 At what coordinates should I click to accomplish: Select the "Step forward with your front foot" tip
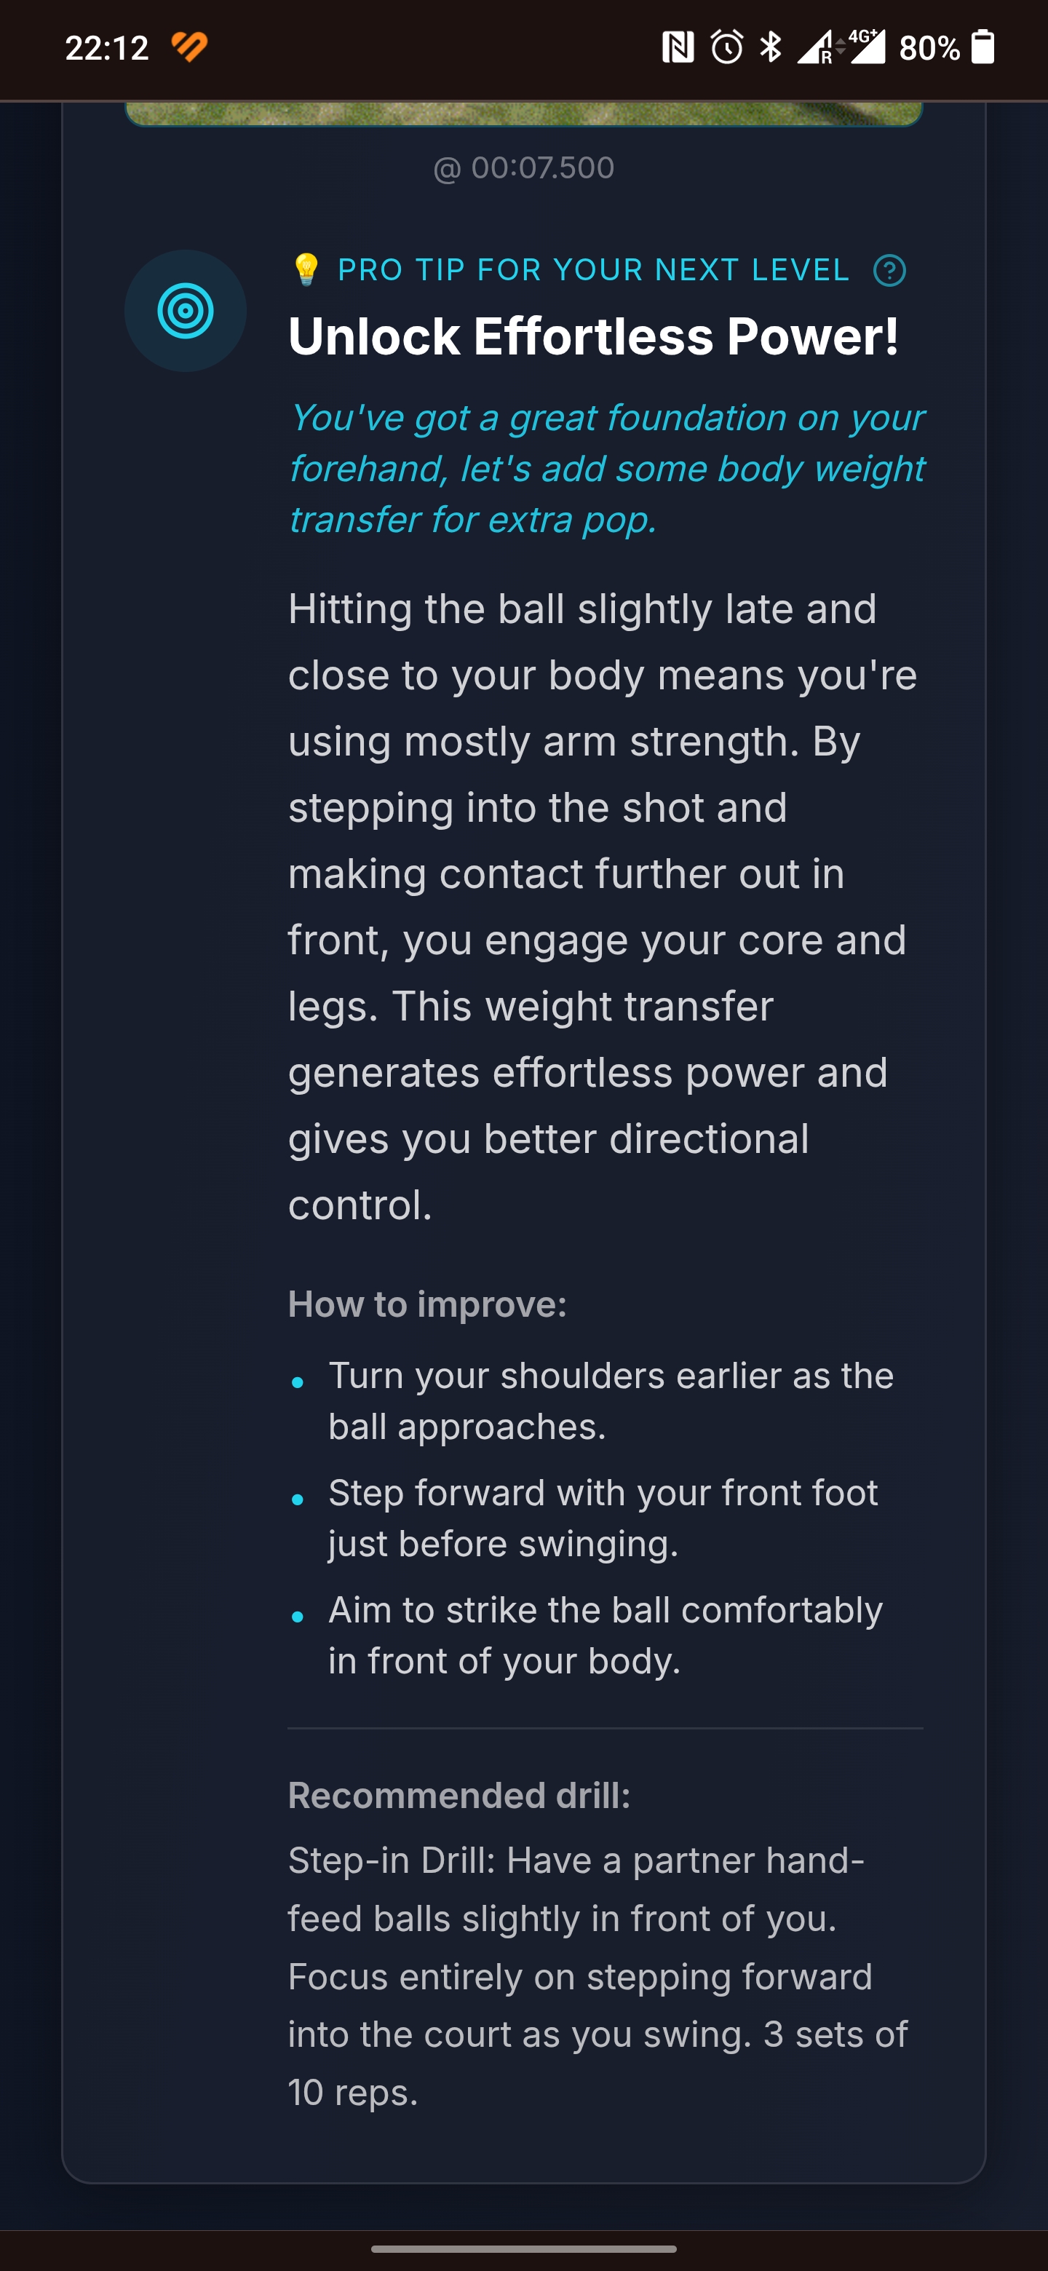pos(603,1518)
